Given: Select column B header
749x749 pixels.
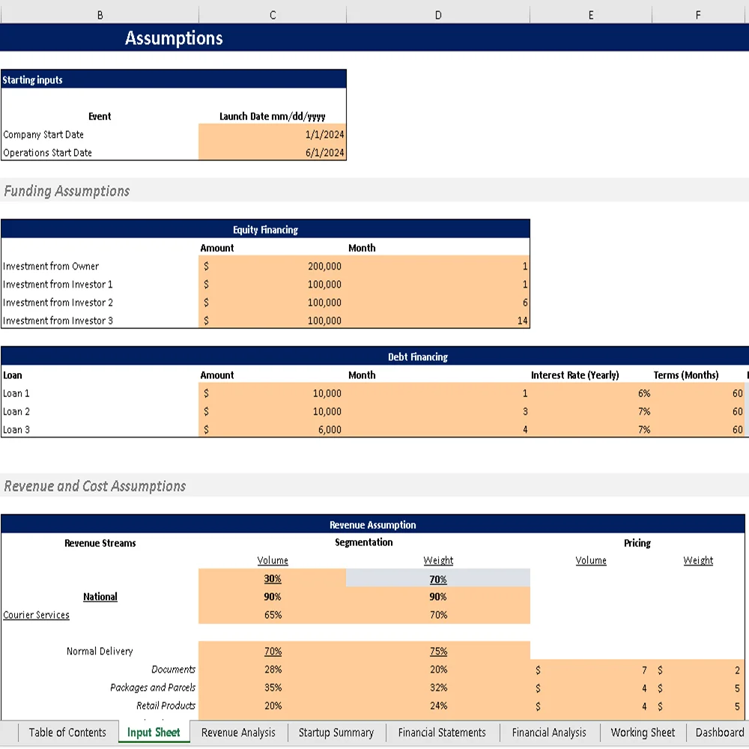Looking at the screenshot, I should (x=99, y=13).
